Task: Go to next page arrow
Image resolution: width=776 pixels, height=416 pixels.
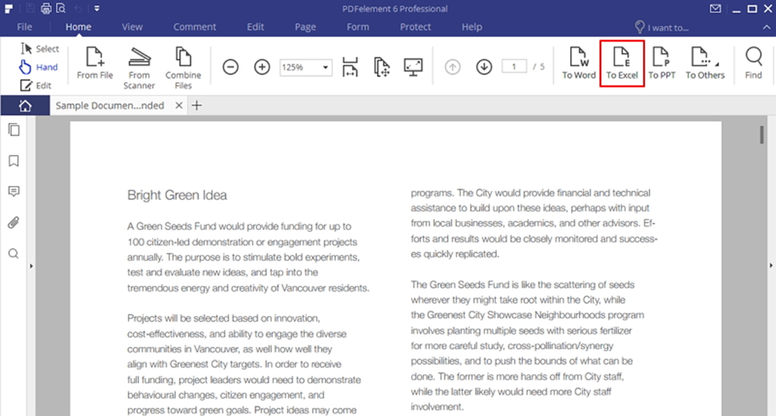Action: 484,67
